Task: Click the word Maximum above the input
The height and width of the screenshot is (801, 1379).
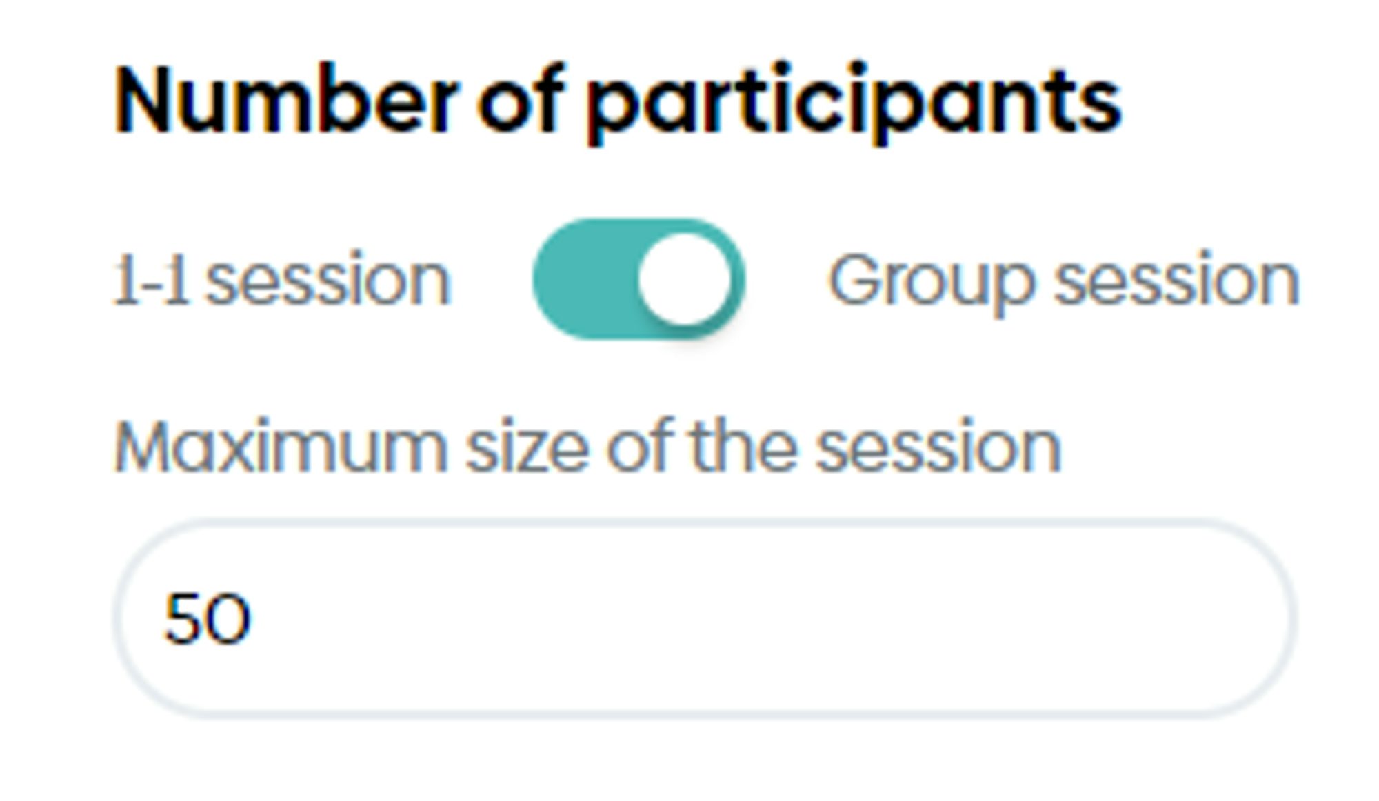Action: pos(280,447)
